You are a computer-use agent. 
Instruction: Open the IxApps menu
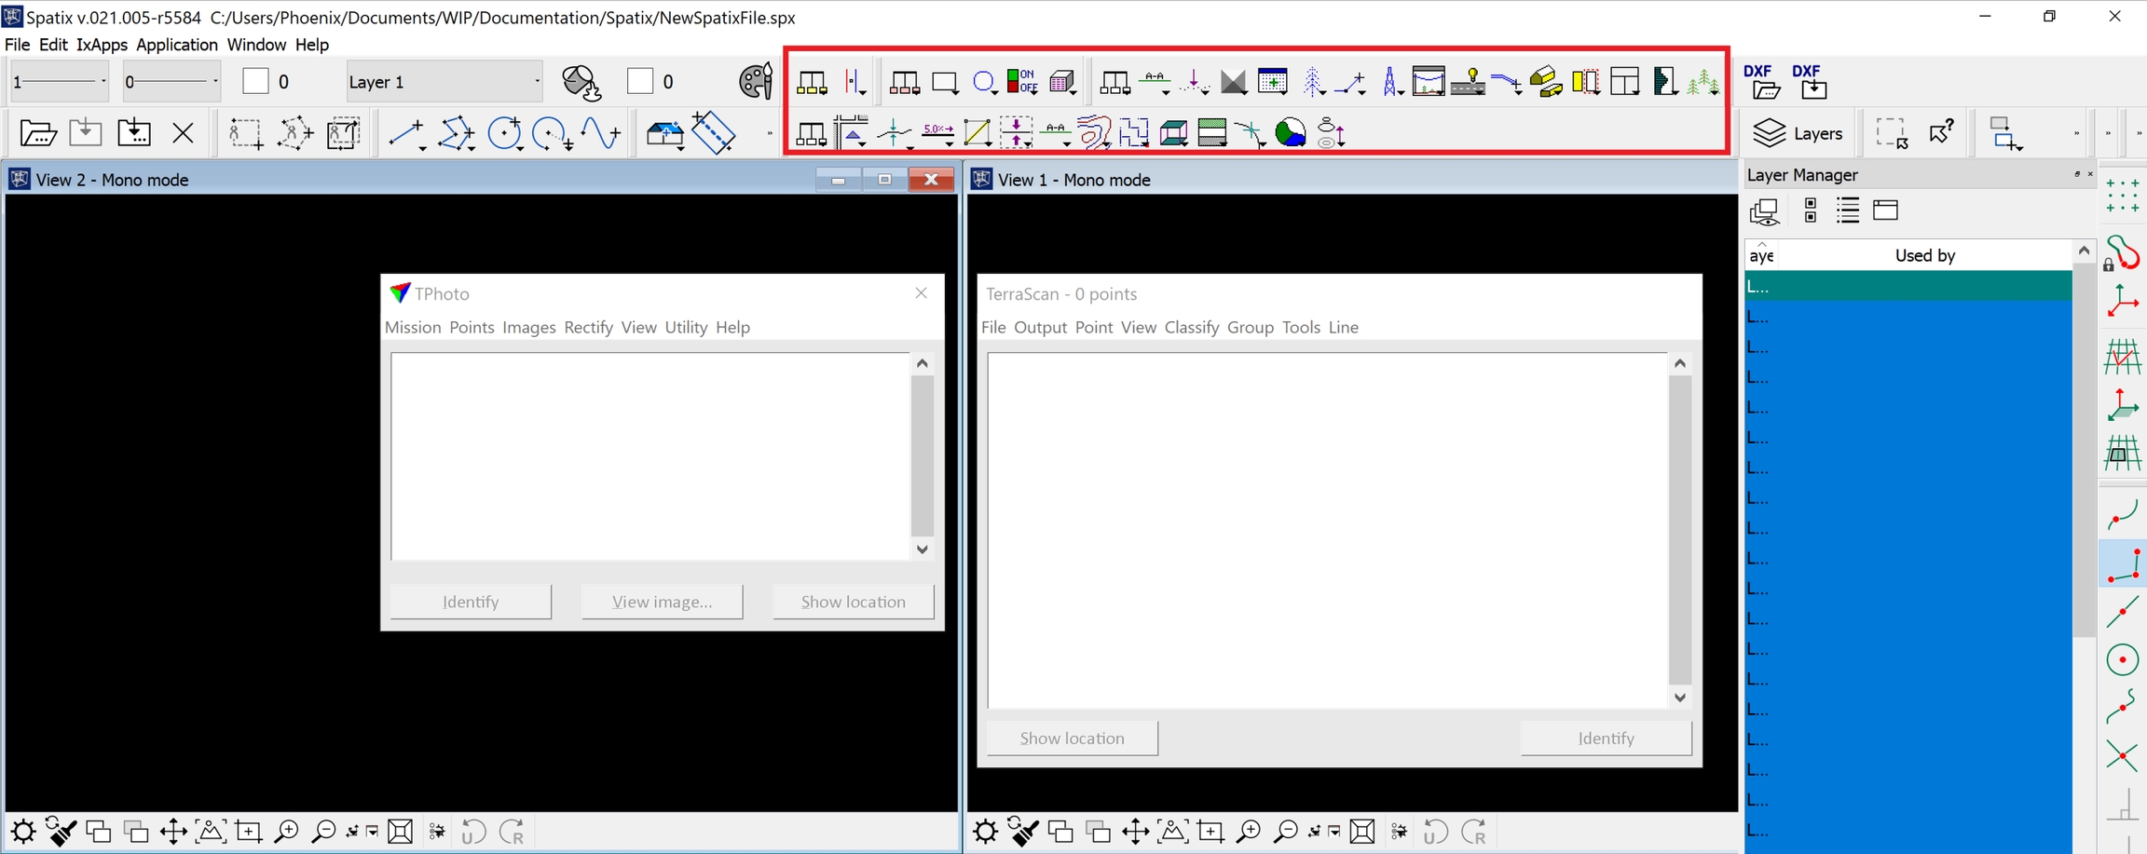click(x=102, y=45)
